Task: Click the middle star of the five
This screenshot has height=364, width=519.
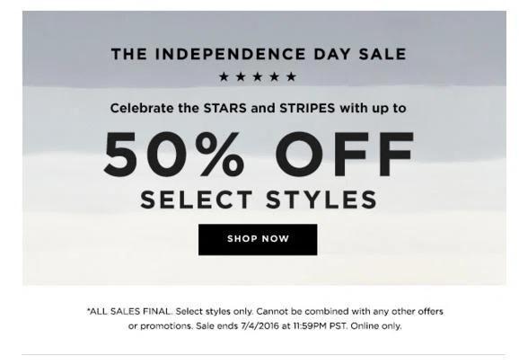Action: [258, 76]
